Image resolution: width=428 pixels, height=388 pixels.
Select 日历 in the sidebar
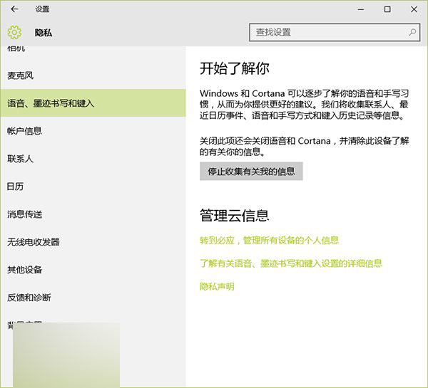coord(16,187)
